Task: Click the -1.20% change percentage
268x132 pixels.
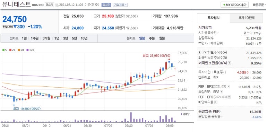Action: pos(35,27)
